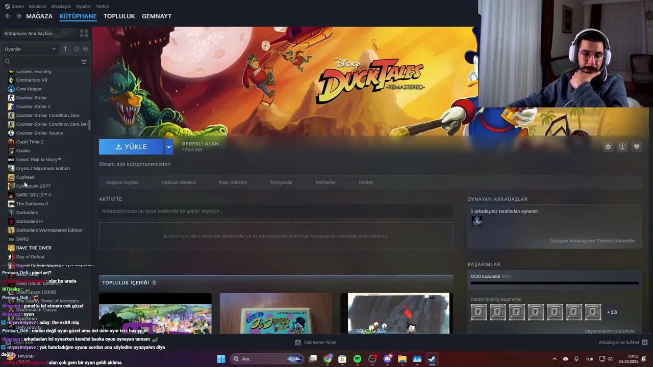Click the sort ascending arrow icon
Screen dimensions: 653x367
[x=65, y=49]
